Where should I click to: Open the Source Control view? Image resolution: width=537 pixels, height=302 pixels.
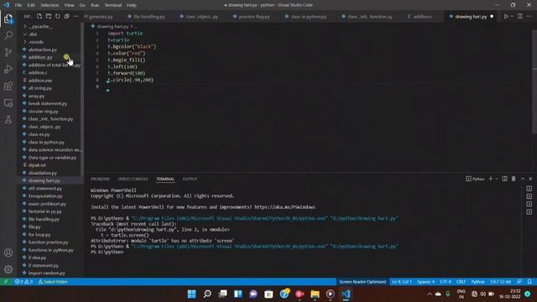(8, 52)
